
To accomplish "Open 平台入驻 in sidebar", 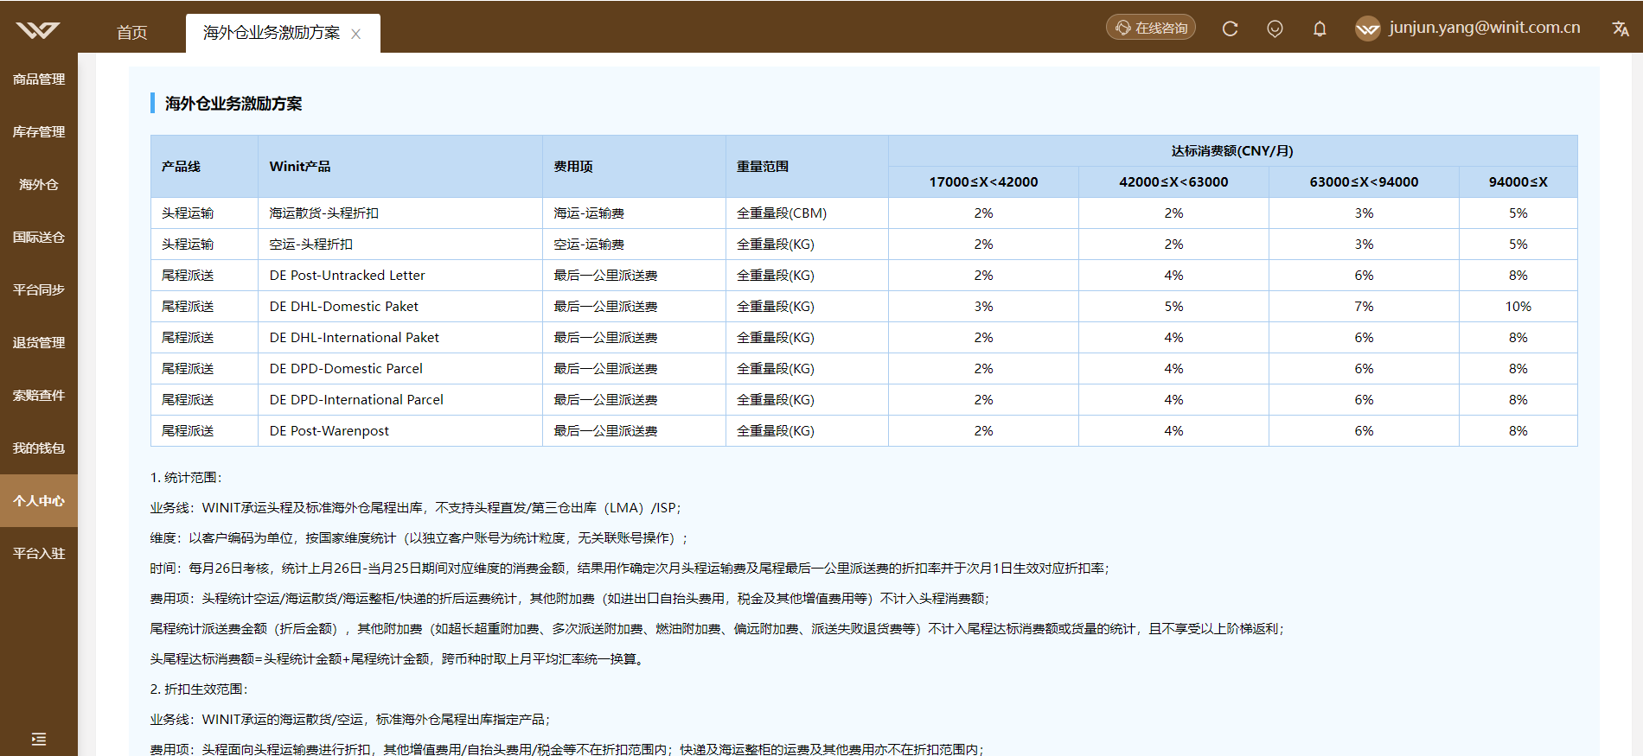I will [39, 554].
